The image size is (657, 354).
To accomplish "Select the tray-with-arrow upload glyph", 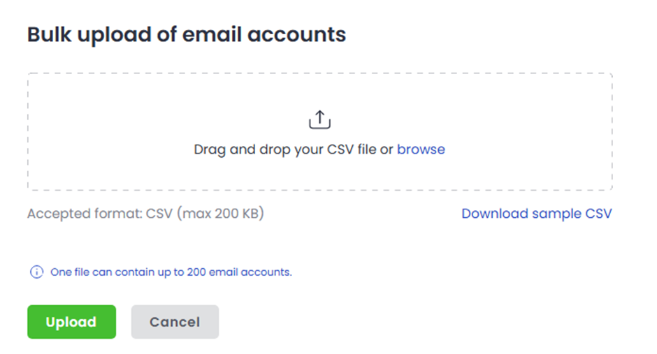I will 319,120.
